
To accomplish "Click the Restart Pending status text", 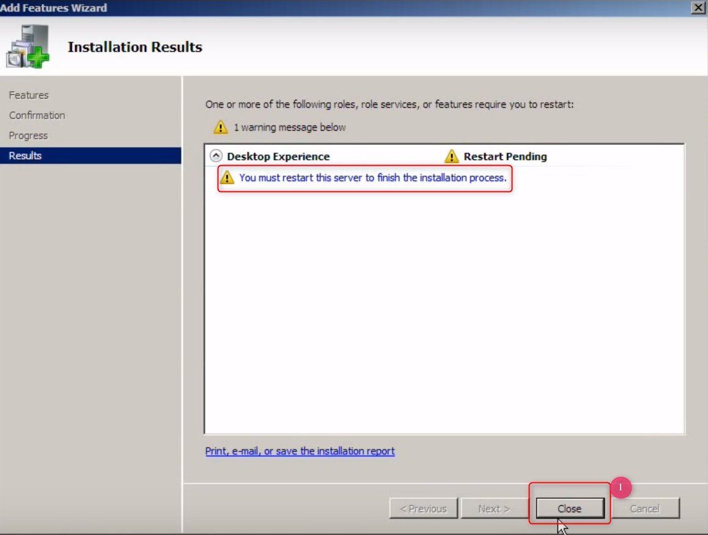I will (x=505, y=157).
